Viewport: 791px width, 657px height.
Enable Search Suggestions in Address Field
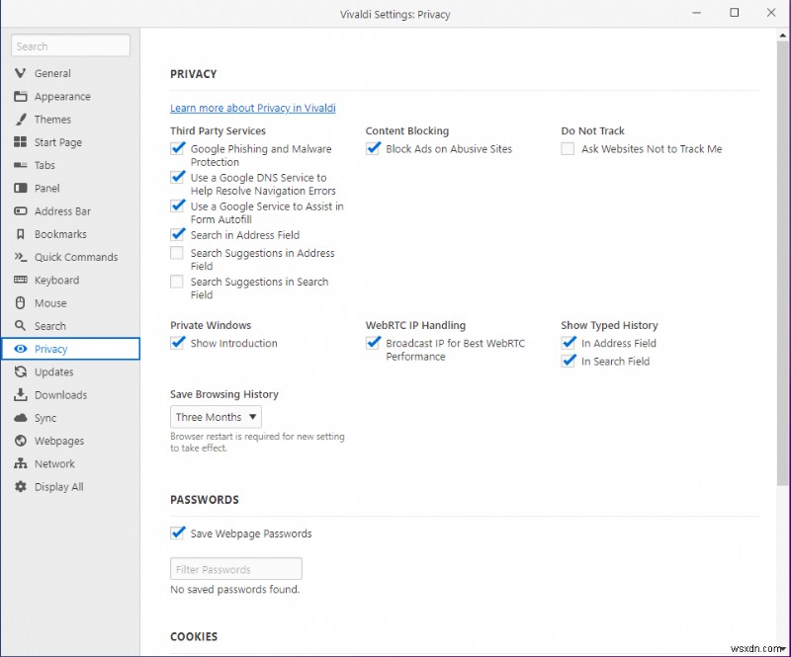click(x=178, y=253)
